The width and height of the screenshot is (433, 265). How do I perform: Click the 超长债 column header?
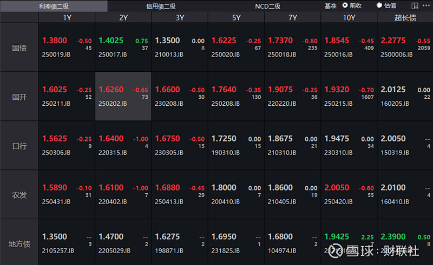pos(405,17)
